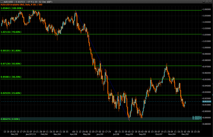Click the 0.98000 price axis label
Screen dimensions: 213x137
207,60
